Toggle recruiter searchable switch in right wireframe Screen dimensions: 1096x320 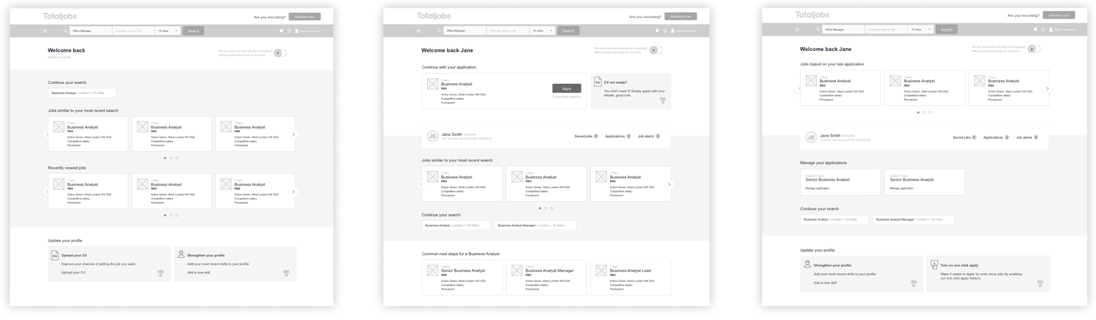pos(1034,49)
